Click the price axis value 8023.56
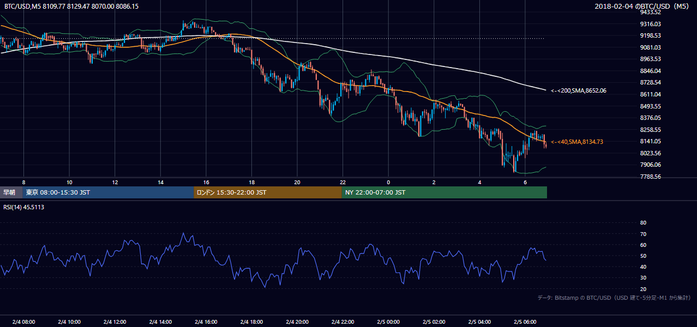 pyautogui.click(x=651, y=153)
